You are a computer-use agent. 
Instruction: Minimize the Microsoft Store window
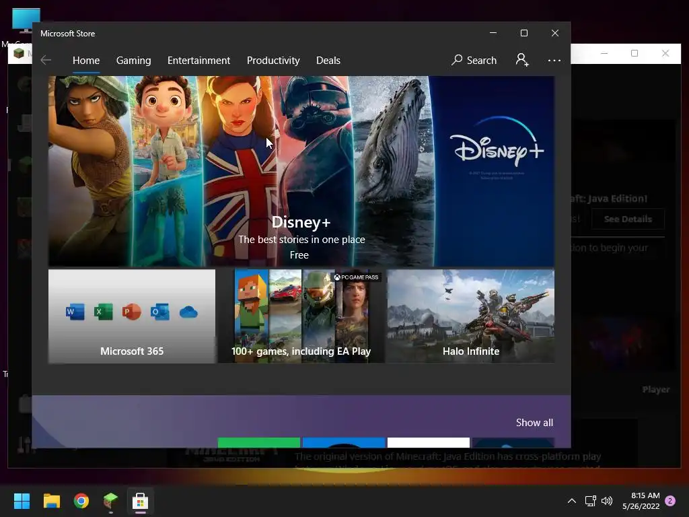click(x=493, y=34)
